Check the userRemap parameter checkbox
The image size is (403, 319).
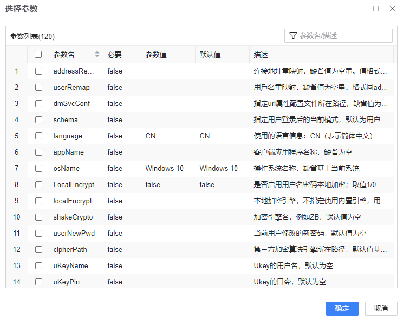[38, 87]
